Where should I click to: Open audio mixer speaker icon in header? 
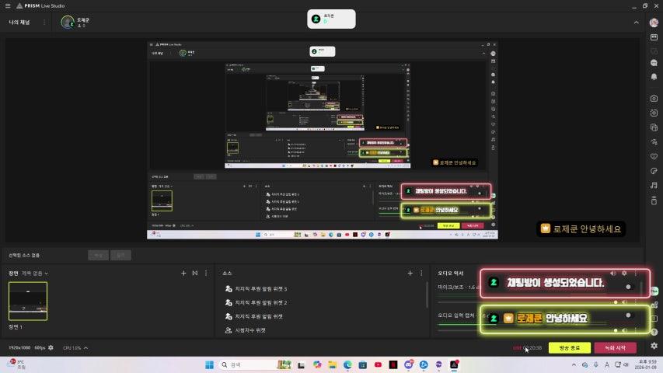(613, 274)
